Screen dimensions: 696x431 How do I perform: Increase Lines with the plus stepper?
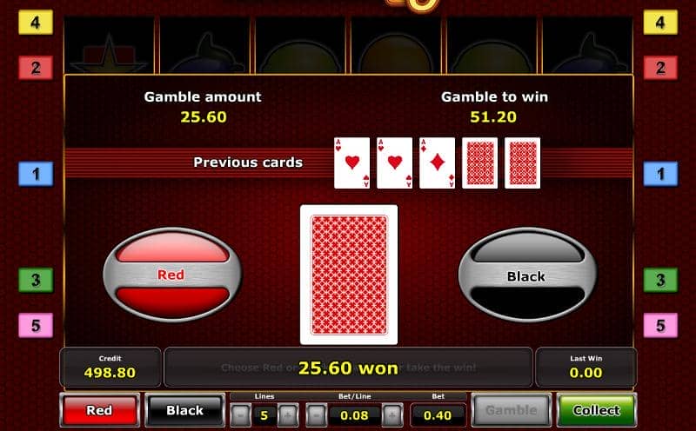[x=288, y=415]
